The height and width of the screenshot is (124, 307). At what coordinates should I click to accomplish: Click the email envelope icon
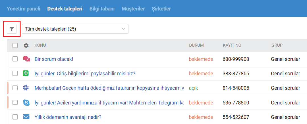pos(26,117)
